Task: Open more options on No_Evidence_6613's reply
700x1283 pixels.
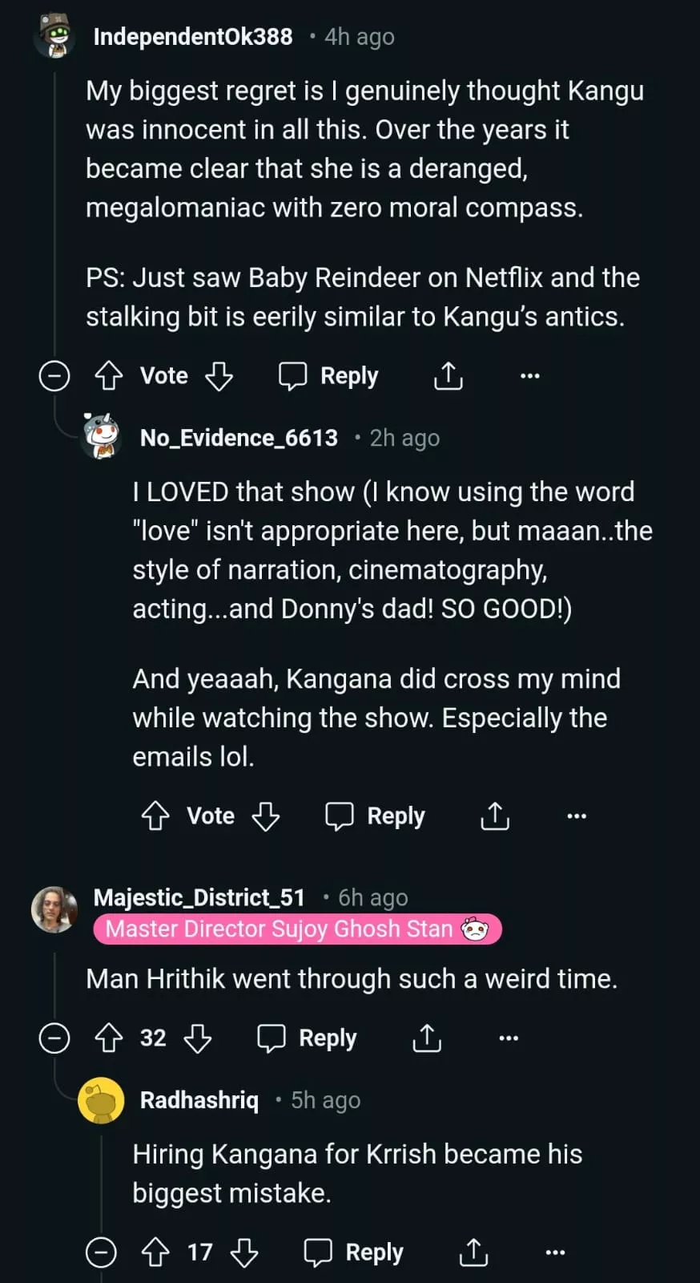Action: click(x=576, y=816)
